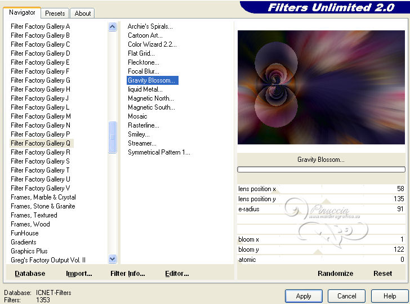This screenshot has width=410, height=304.
Task: Choose the Flat Grid filter
Action: pos(141,53)
